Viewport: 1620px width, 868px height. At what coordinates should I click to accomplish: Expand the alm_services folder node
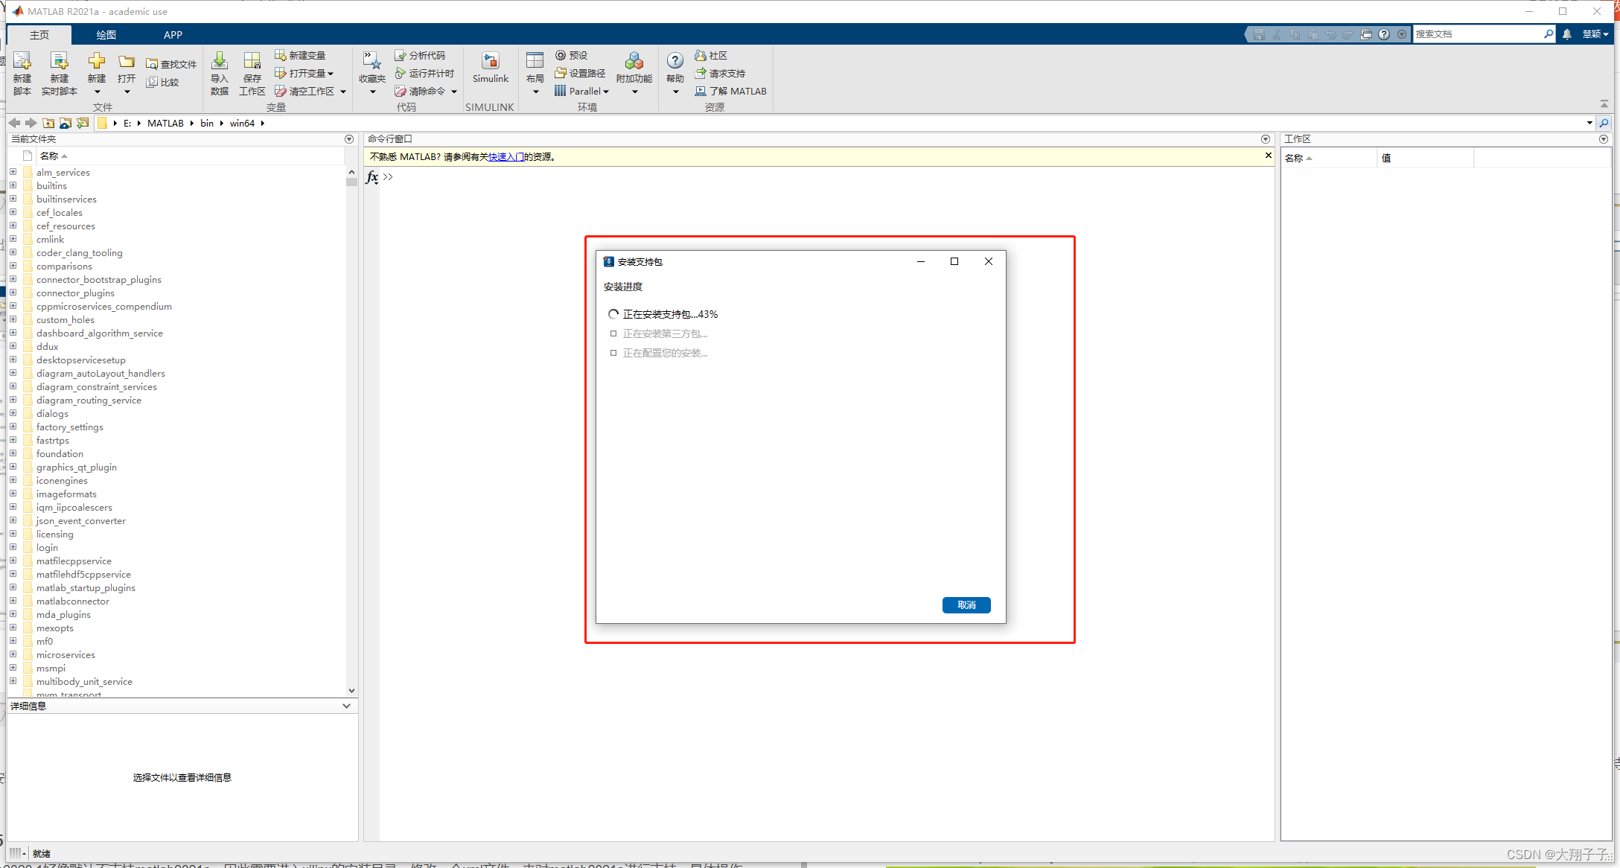pos(13,171)
